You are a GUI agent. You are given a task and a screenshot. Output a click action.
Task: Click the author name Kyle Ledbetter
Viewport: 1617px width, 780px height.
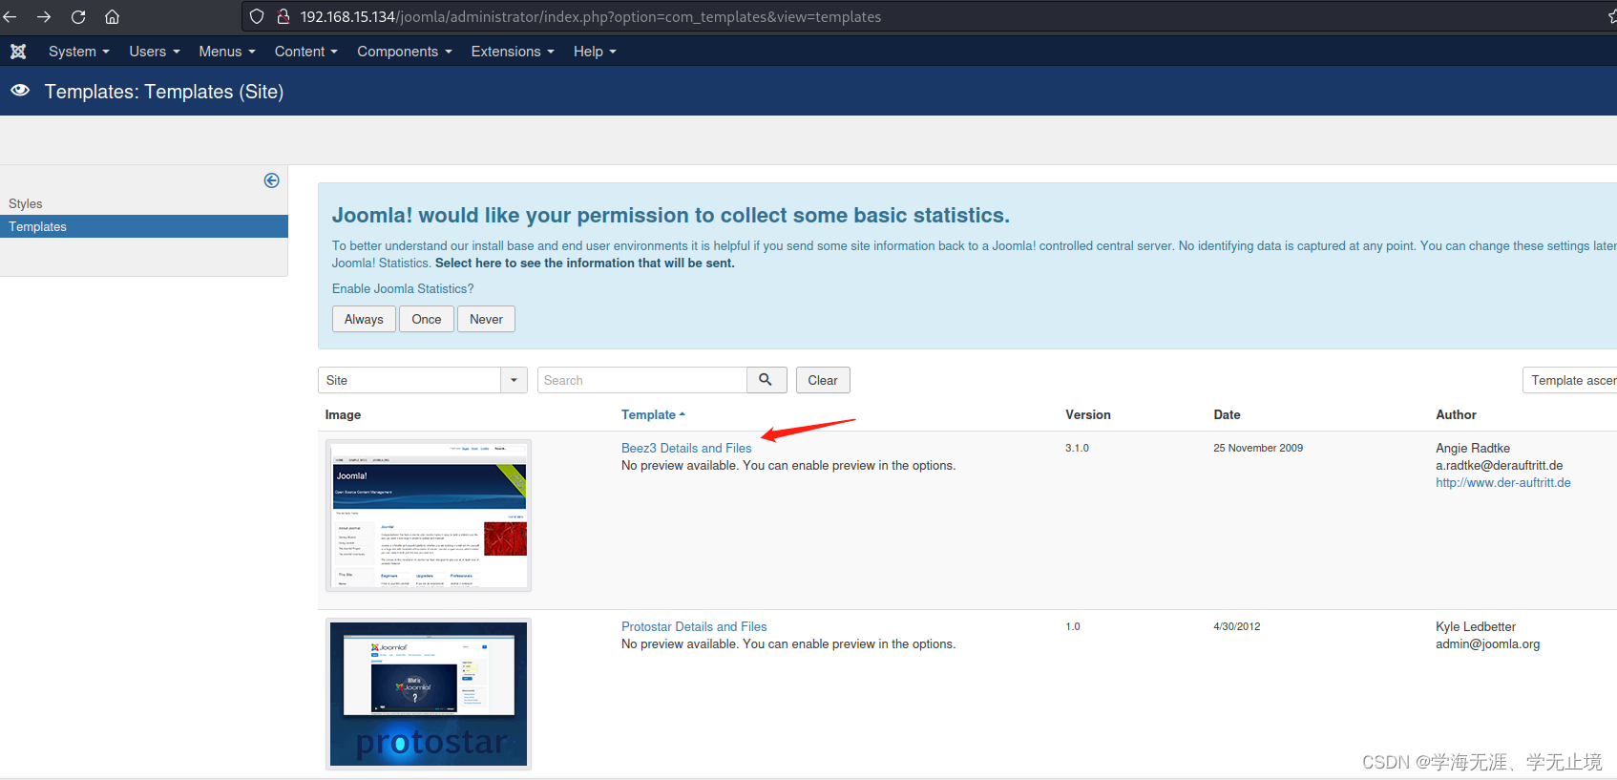pyautogui.click(x=1476, y=626)
